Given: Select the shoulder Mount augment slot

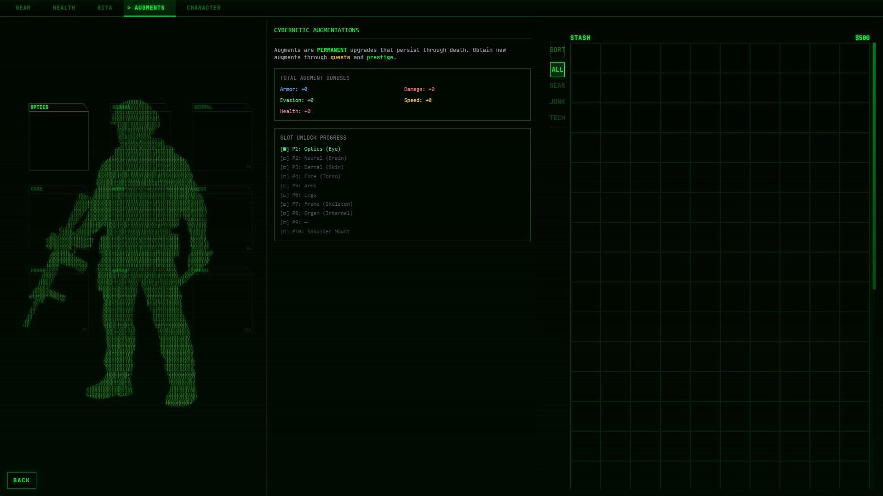Looking at the screenshot, I should click(222, 303).
